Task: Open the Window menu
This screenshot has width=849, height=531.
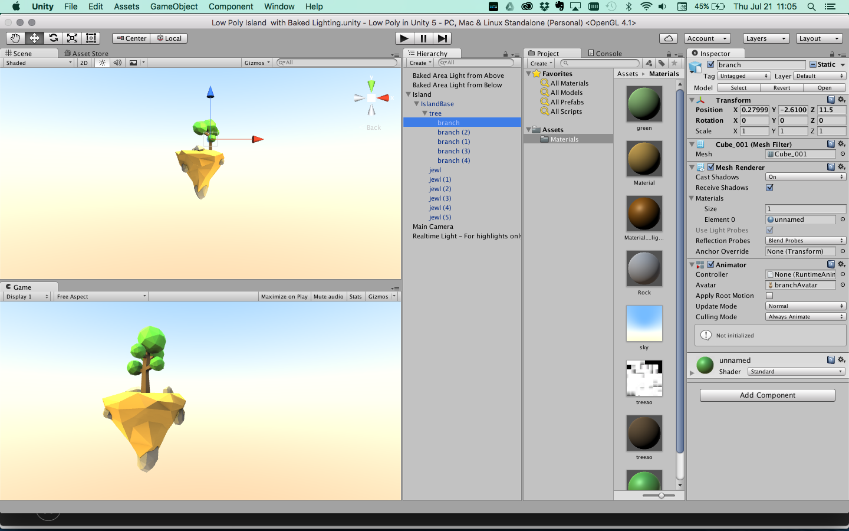Action: 279,6
